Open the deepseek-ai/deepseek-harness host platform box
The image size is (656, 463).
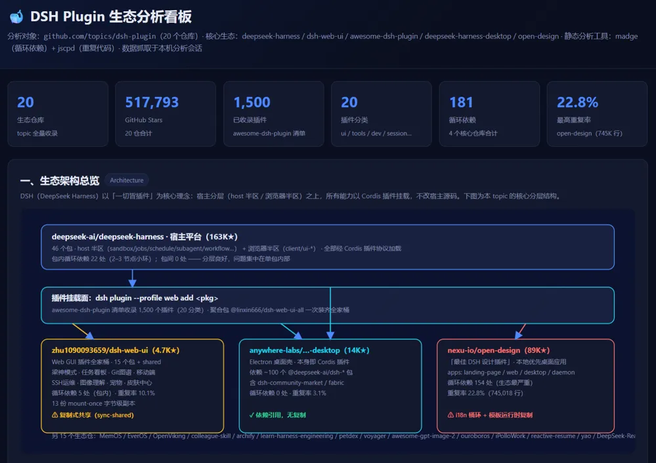(328, 247)
